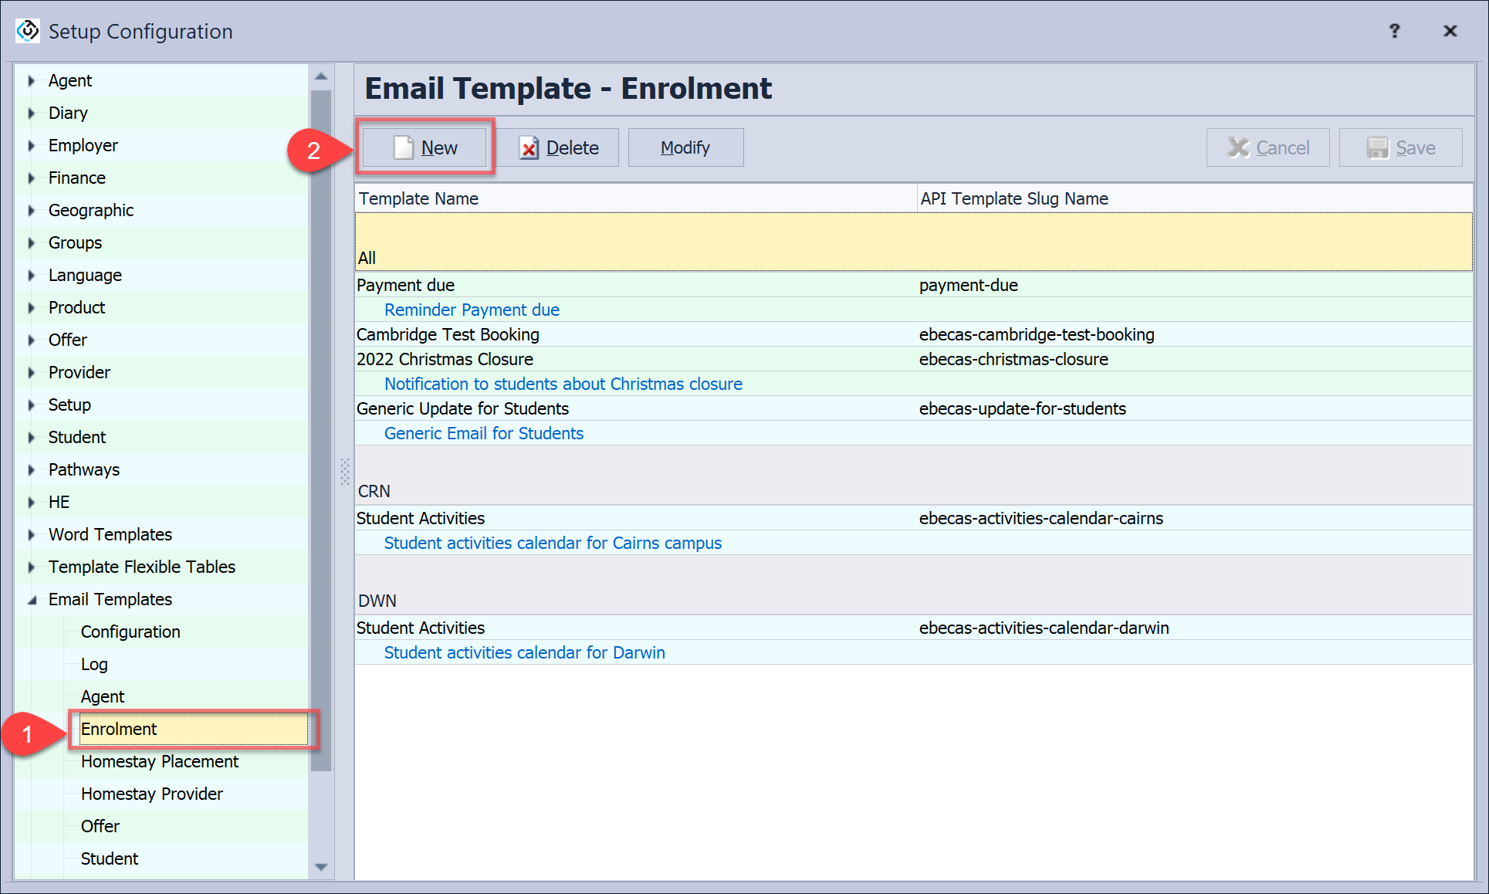The height and width of the screenshot is (894, 1489).
Task: Click the Delete template button
Action: click(559, 147)
